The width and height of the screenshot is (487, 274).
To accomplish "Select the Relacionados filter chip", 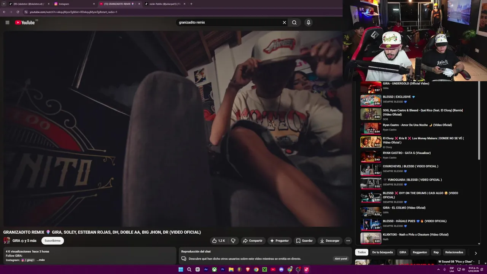I will pos(454,252).
